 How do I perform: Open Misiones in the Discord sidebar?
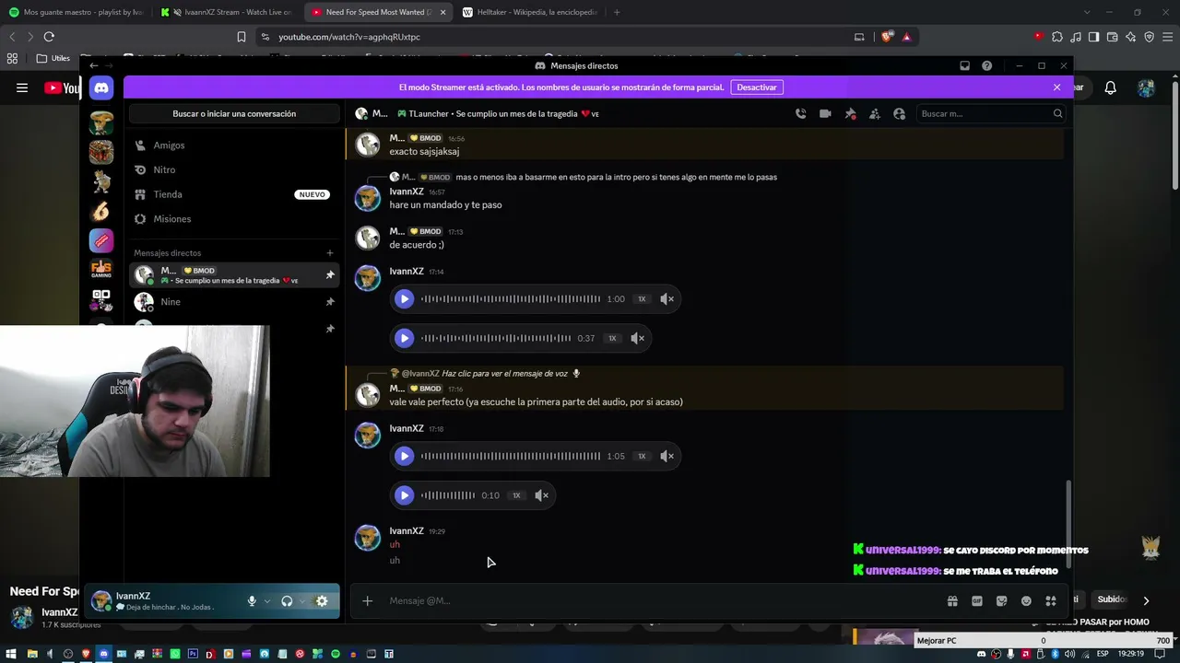pyautogui.click(x=234, y=219)
